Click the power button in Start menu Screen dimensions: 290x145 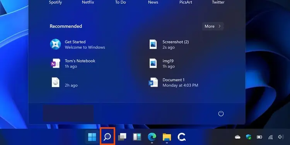coord(221,114)
